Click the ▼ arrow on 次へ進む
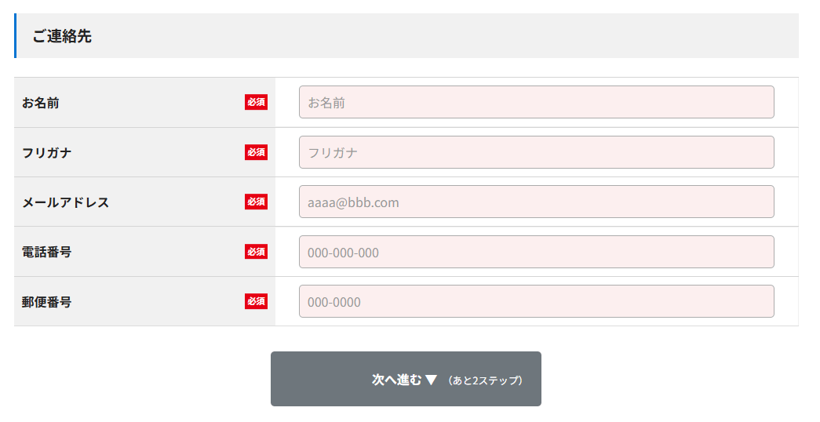The width and height of the screenshot is (820, 422). pyautogui.click(x=431, y=380)
